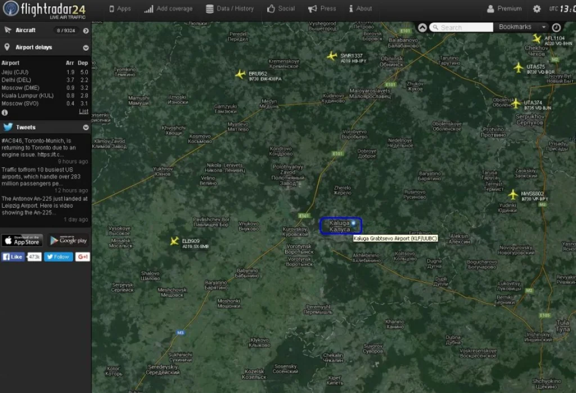This screenshot has height=393, width=576.
Task: Open the Apps menu
Action: (120, 8)
